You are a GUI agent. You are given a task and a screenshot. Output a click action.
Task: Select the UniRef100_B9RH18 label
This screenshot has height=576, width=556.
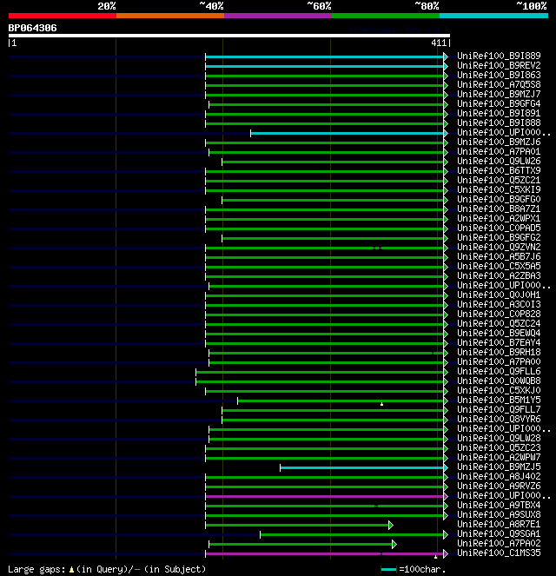pyautogui.click(x=499, y=352)
